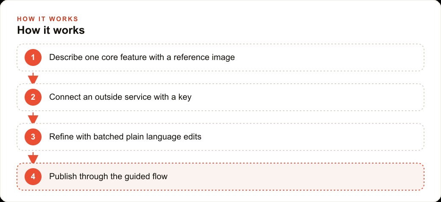The width and height of the screenshot is (441, 202).
Task: Click the dashed step 3 card's empty area
Action: point(312,137)
